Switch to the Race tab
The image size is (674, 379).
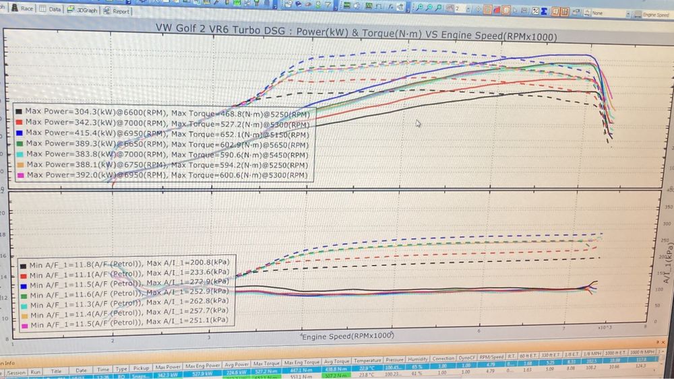(x=22, y=8)
